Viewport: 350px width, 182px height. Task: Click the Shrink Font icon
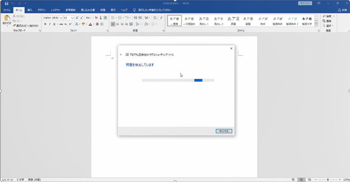(82, 17)
